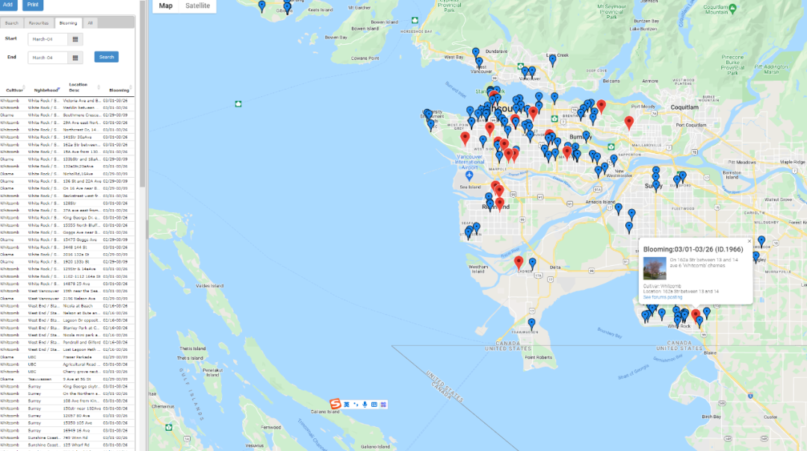Click the red marker near Ladner
Image resolution: width=807 pixels, height=451 pixels.
click(519, 261)
